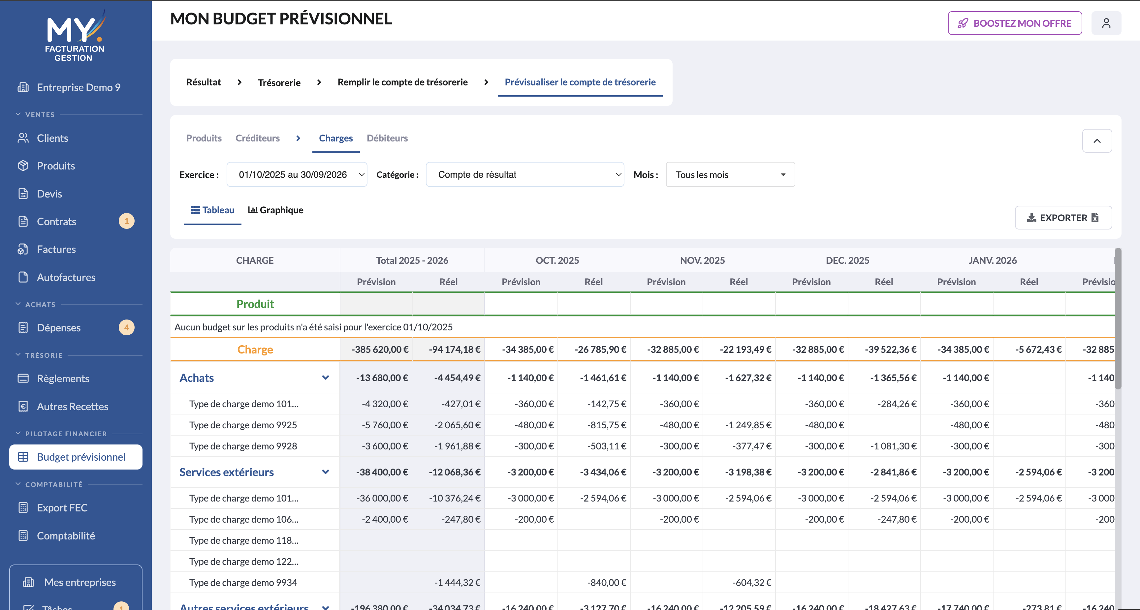Screen dimensions: 1140x610
Task: Collapse the ACHATS sidebar section
Action: tap(18, 304)
